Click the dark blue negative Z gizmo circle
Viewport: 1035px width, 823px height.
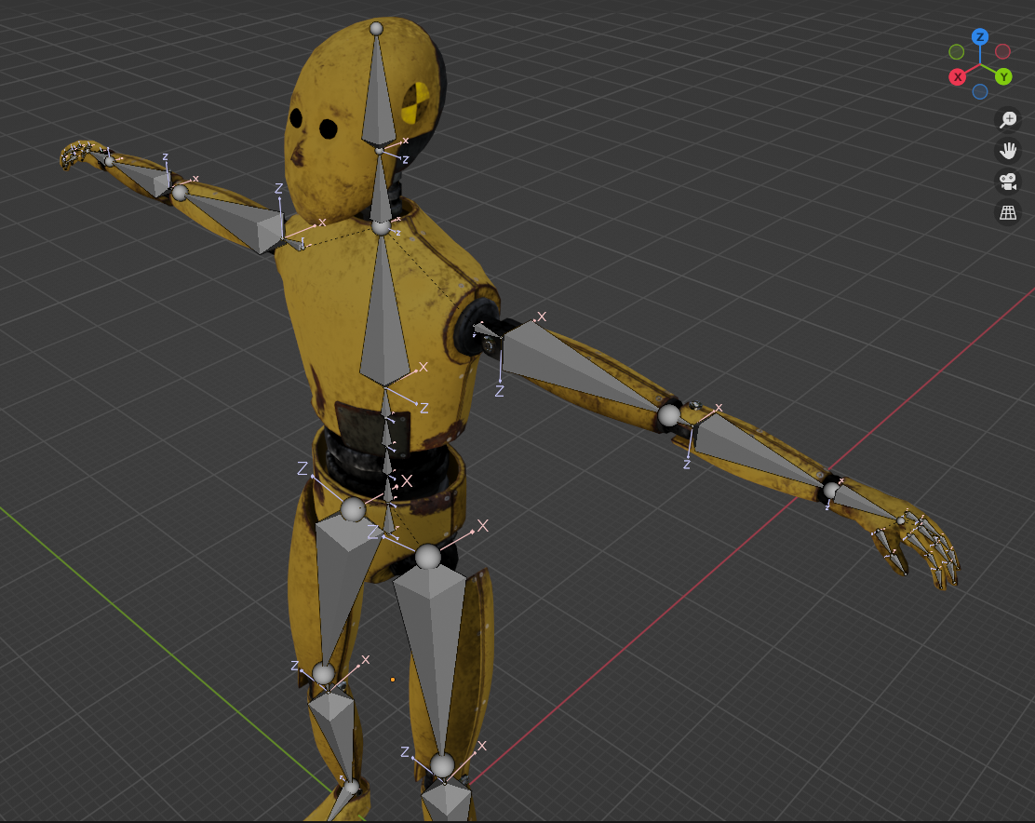tap(979, 92)
